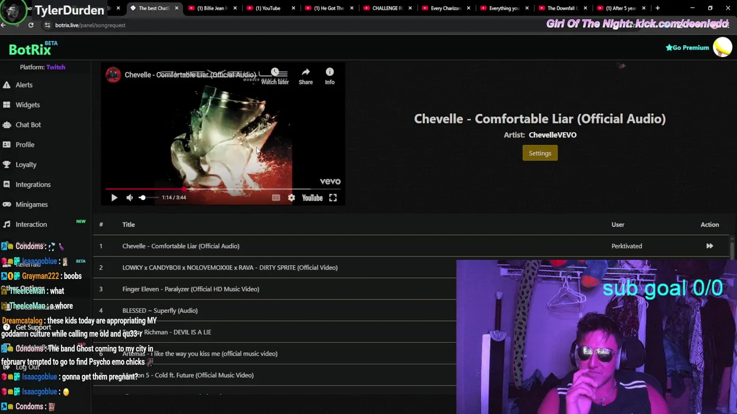
Task: Click the Twitch platform link
Action: click(56, 67)
